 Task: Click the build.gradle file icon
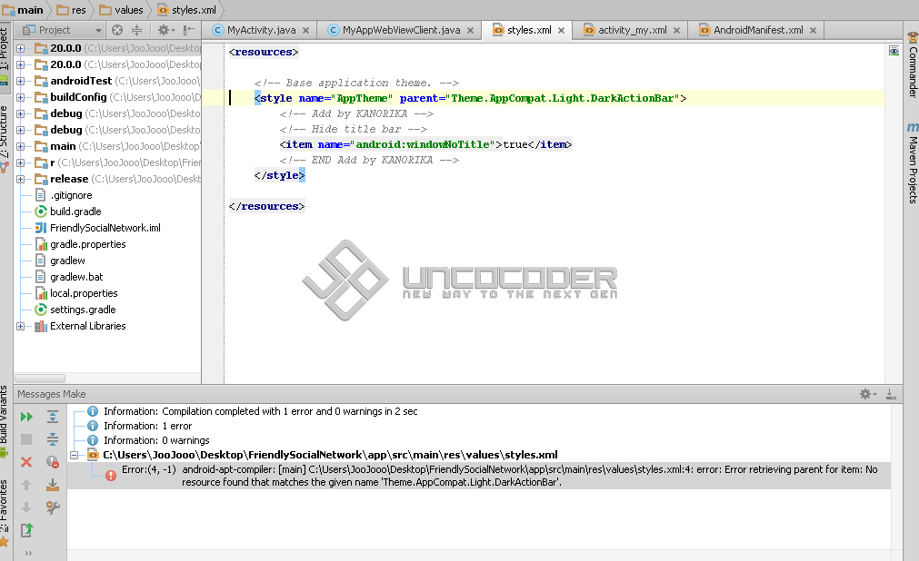click(x=40, y=212)
